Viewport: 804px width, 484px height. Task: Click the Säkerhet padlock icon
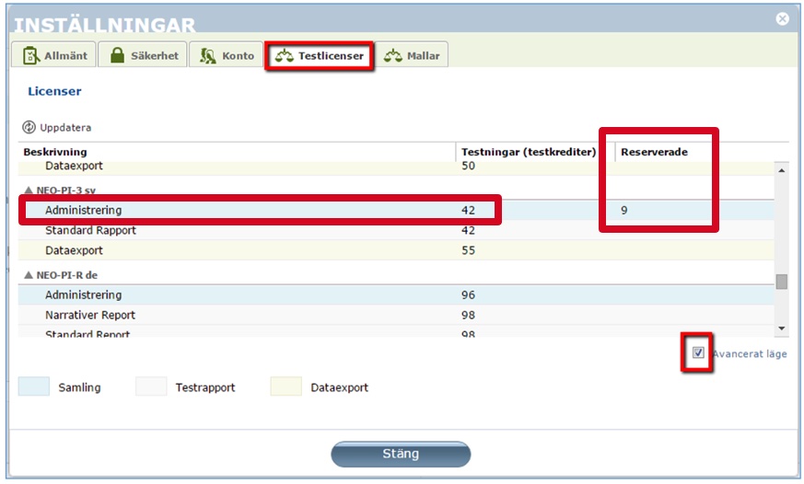(117, 56)
